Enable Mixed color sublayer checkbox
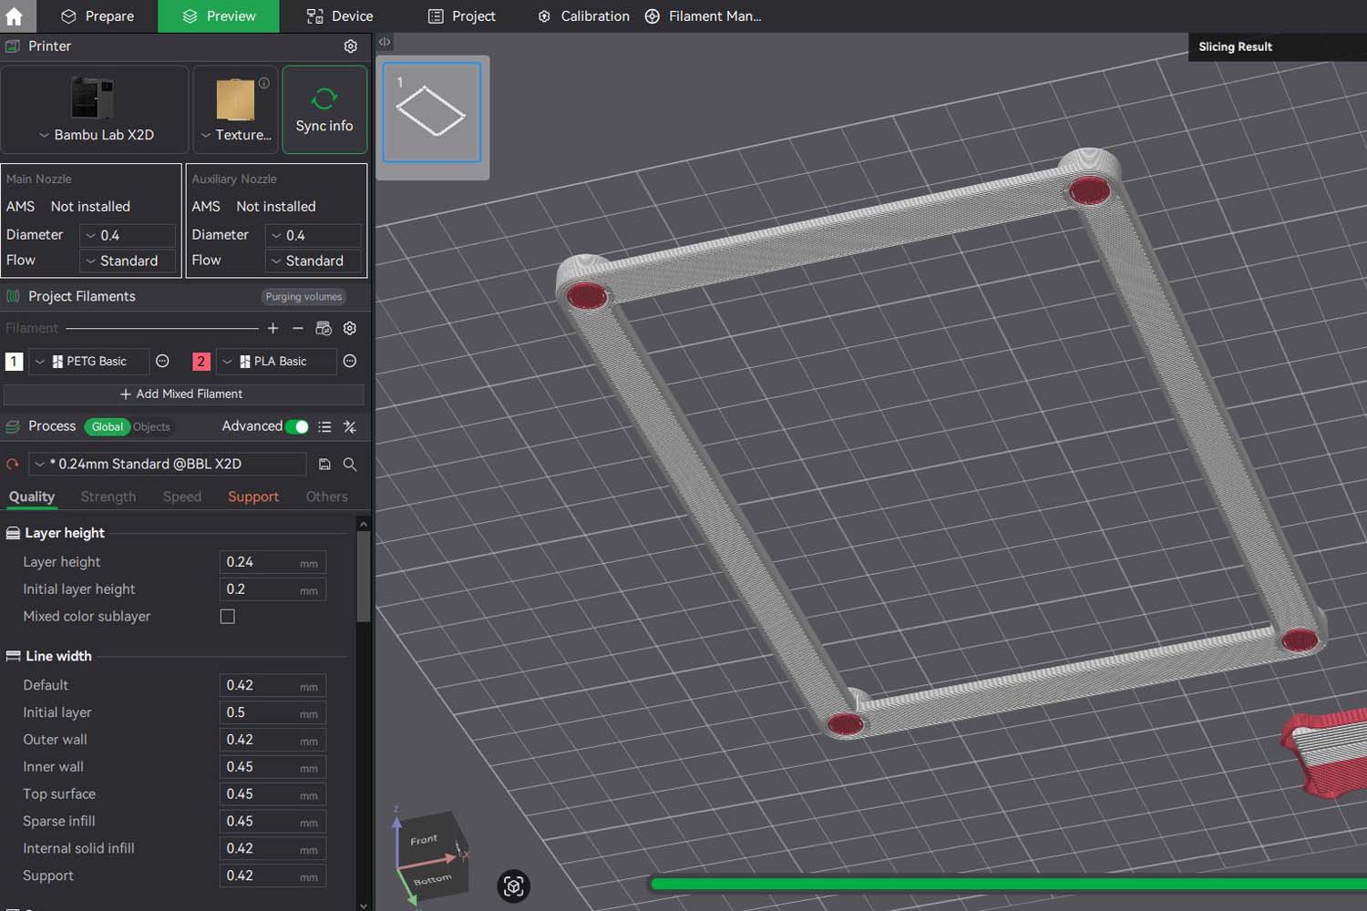Image resolution: width=1367 pixels, height=911 pixels. click(228, 617)
